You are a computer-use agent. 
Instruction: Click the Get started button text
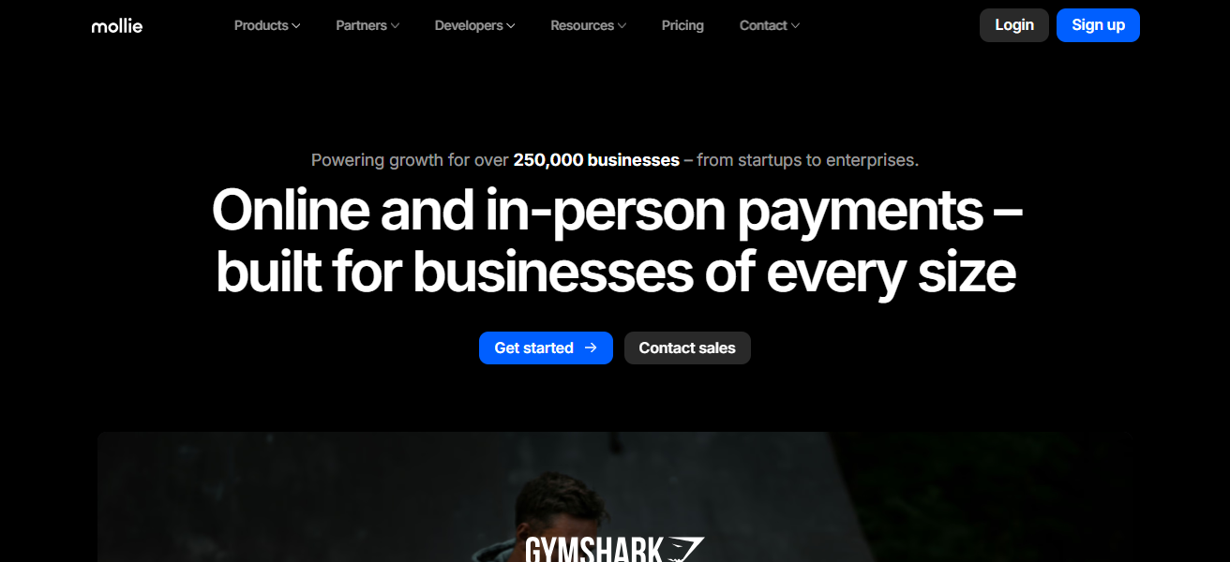[x=533, y=348]
